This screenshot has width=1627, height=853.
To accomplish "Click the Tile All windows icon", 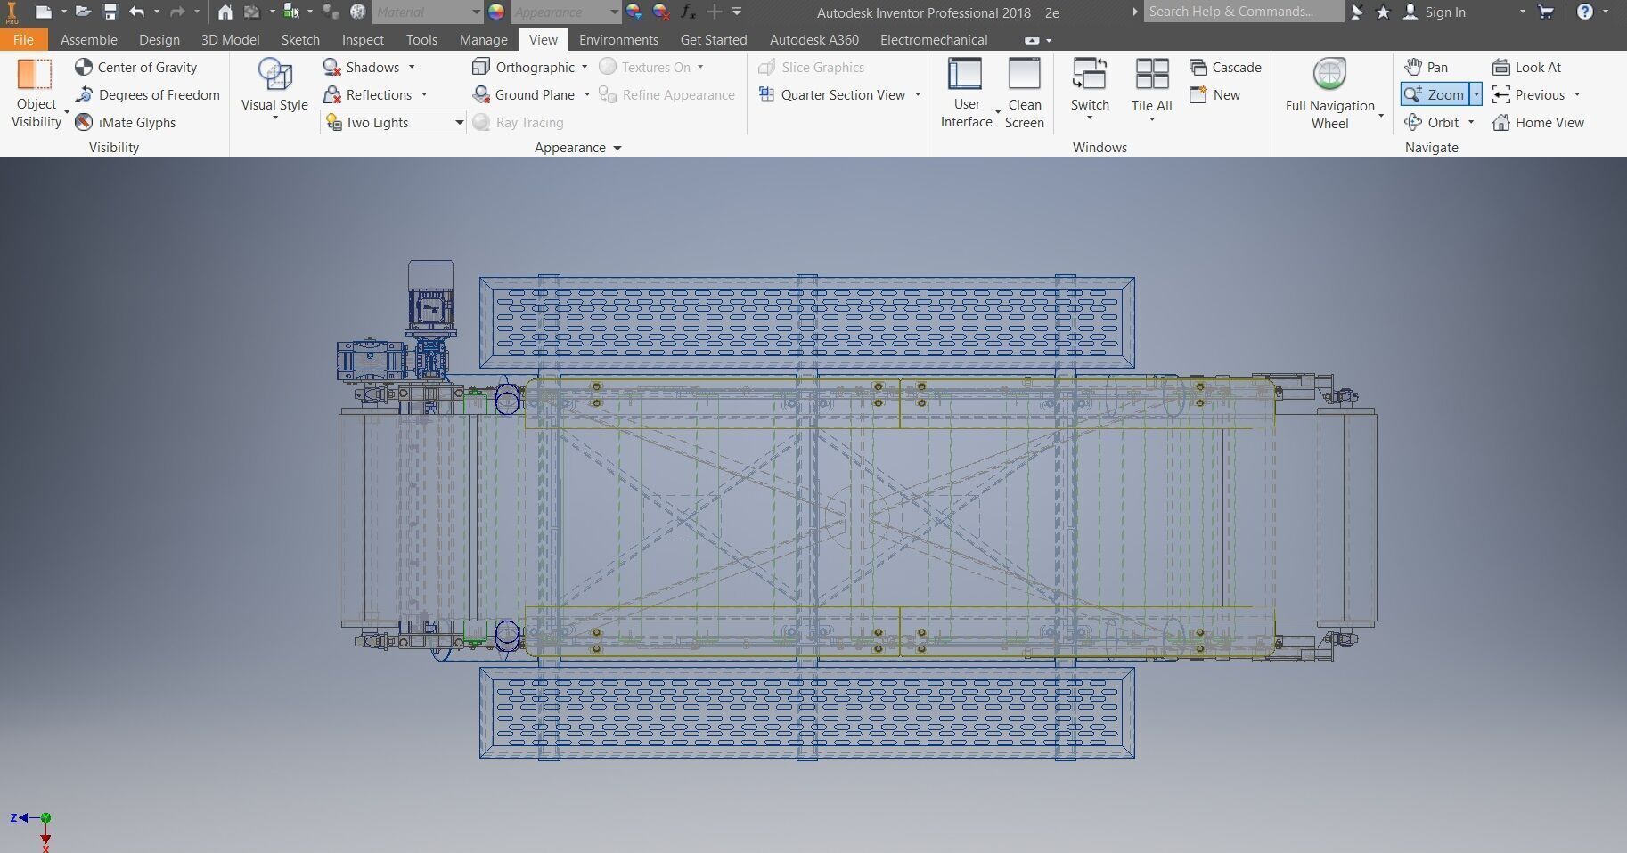I will pos(1152,74).
